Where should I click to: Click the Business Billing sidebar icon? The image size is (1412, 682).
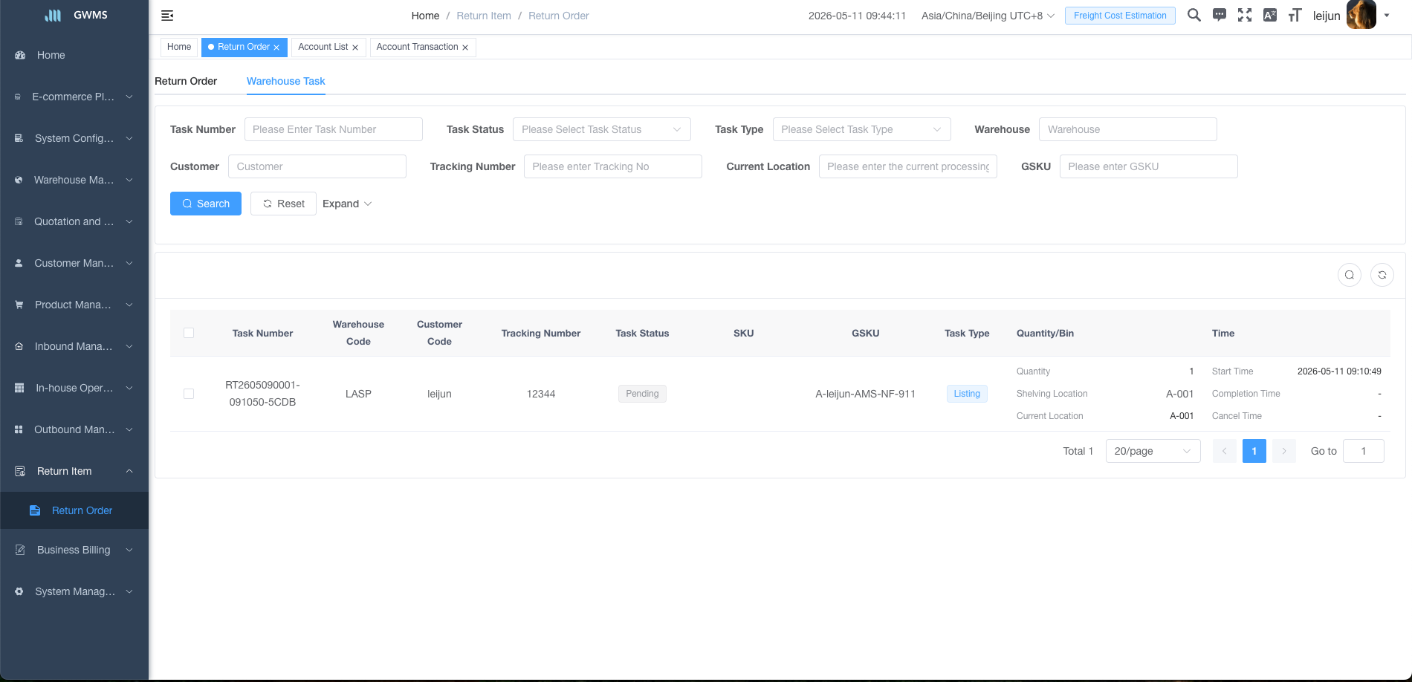point(20,550)
